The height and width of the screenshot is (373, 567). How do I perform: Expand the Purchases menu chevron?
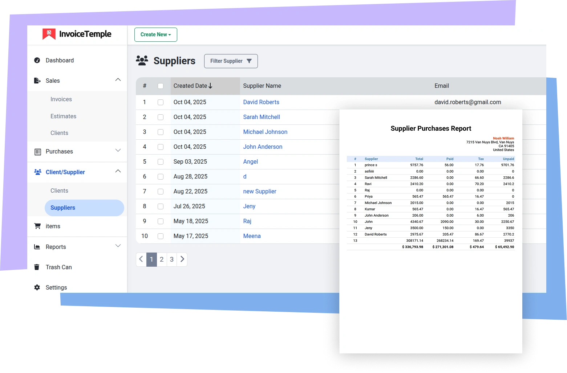pos(118,150)
